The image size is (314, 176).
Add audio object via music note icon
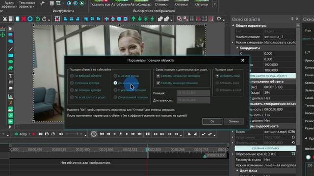pyautogui.click(x=11, y=115)
